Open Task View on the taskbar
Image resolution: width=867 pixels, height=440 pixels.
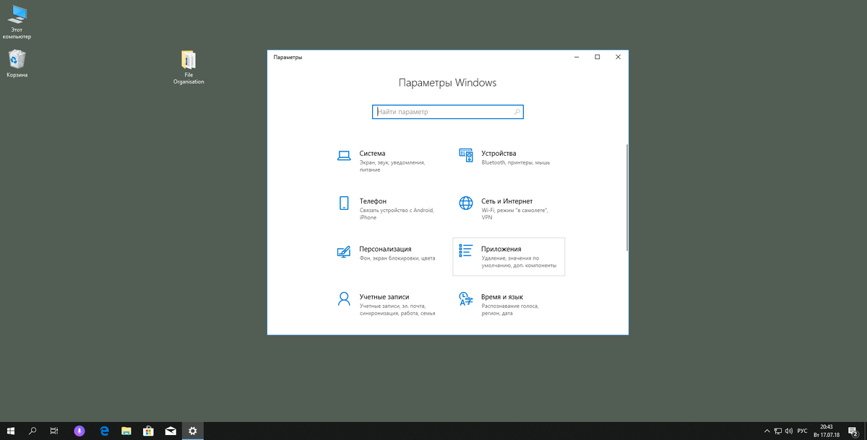(x=54, y=431)
